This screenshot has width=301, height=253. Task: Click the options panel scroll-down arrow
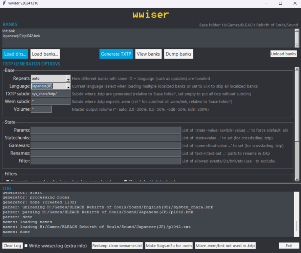(297, 179)
